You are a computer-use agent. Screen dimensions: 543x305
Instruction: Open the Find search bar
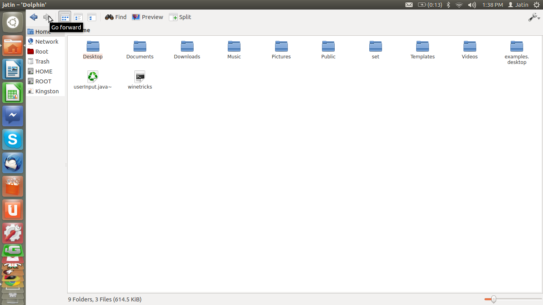(115, 17)
